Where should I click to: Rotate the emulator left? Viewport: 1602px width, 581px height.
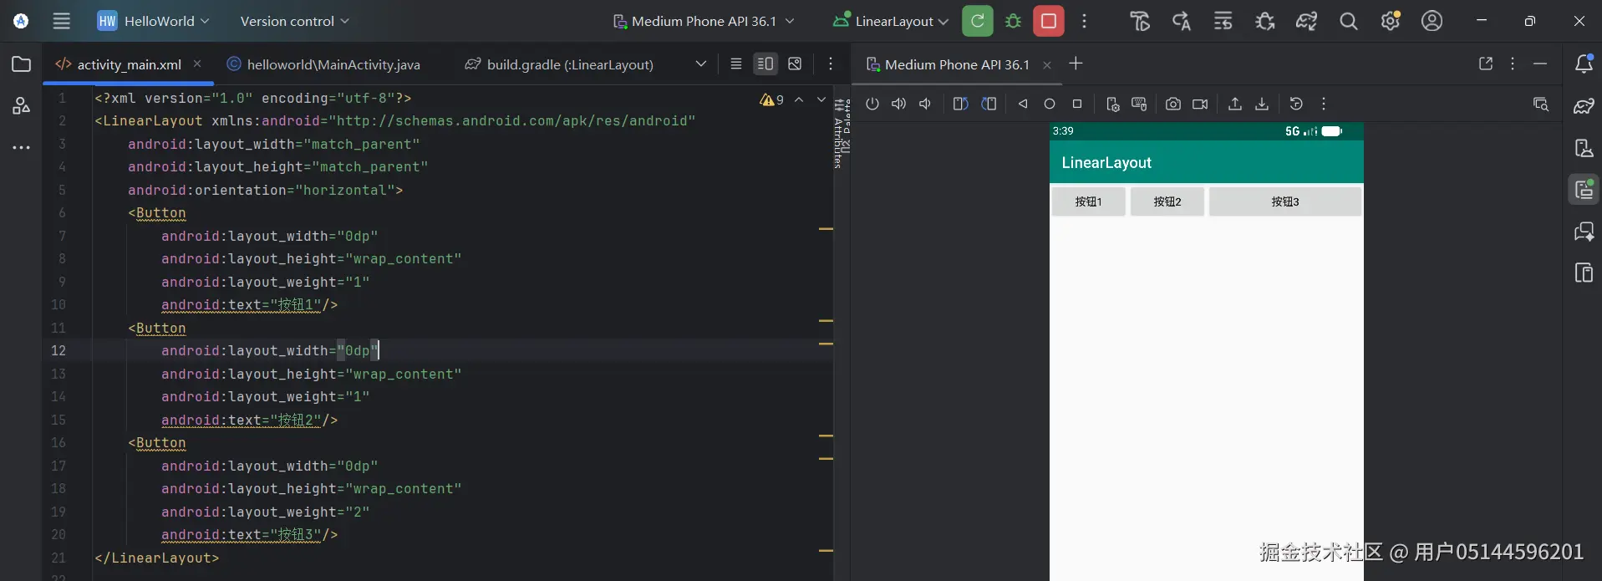[x=960, y=104]
